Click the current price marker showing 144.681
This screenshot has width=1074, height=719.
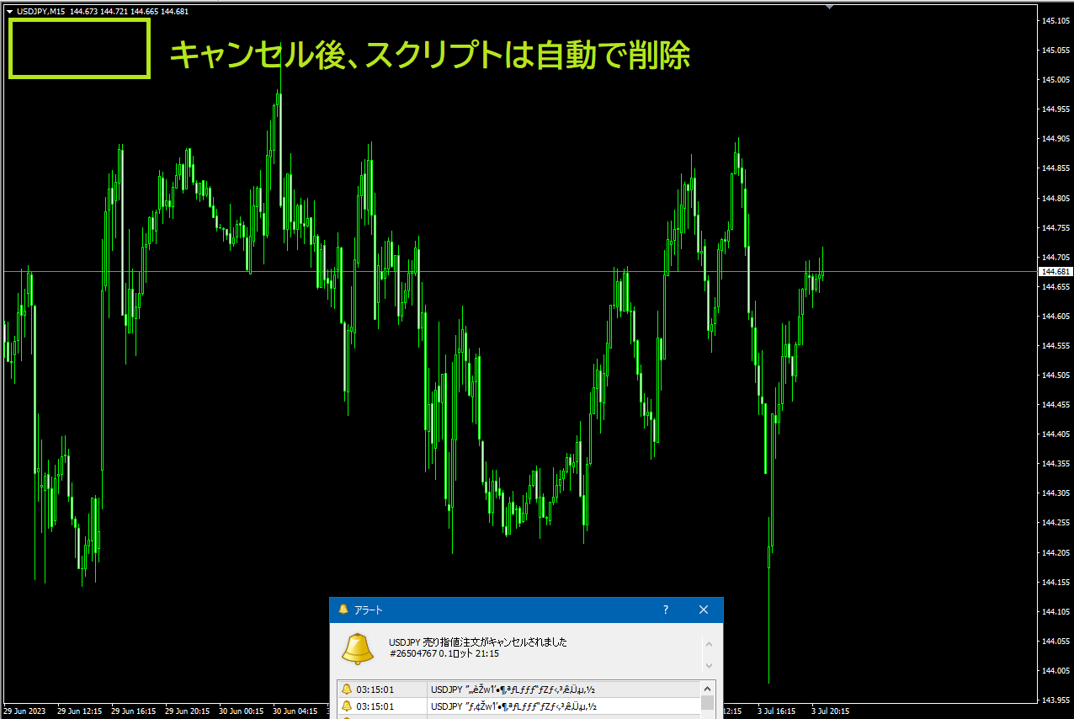point(1054,272)
